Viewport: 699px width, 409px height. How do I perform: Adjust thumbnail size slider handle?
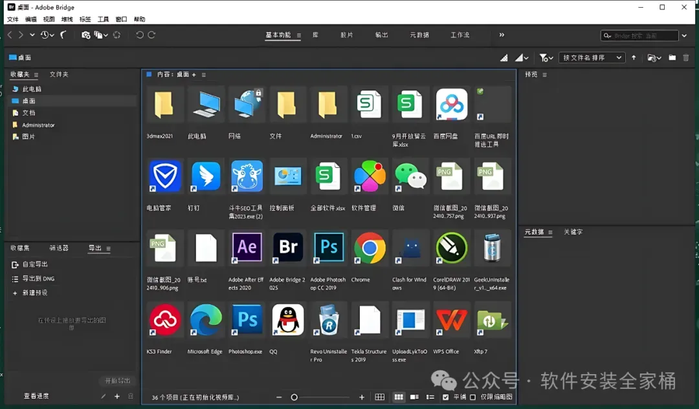click(294, 397)
